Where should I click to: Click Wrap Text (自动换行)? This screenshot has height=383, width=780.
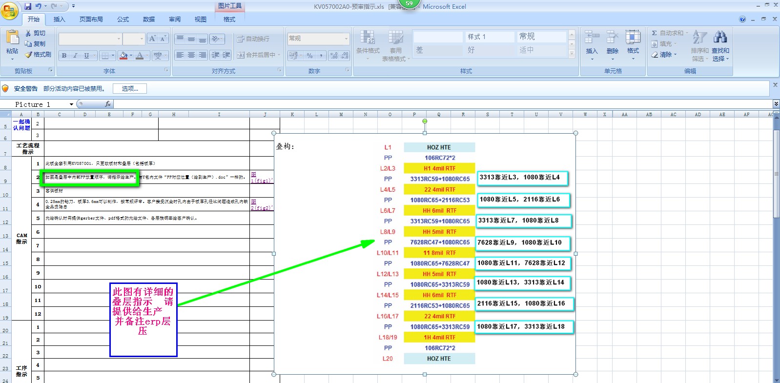[253, 39]
